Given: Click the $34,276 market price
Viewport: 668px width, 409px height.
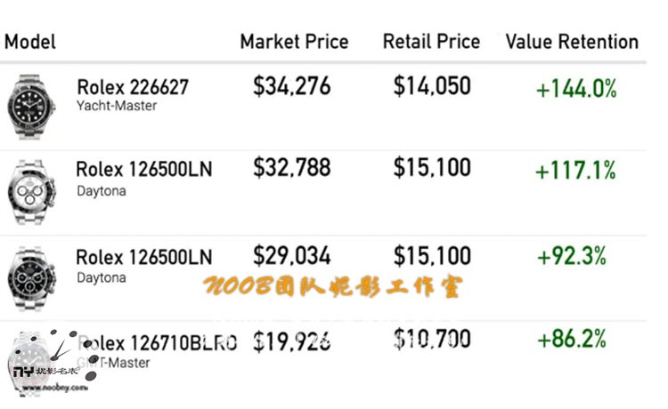Looking at the screenshot, I should pyautogui.click(x=292, y=86).
